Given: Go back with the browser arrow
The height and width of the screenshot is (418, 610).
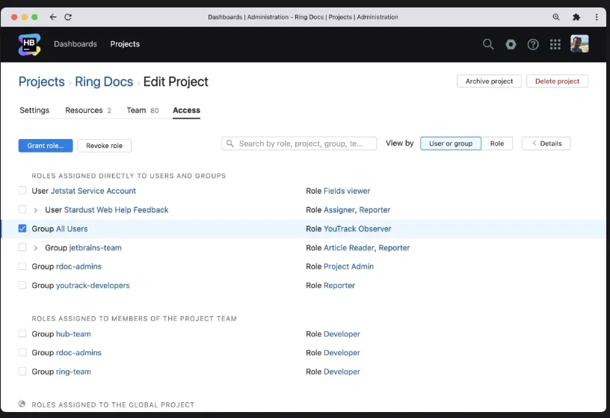Looking at the screenshot, I should point(53,16).
